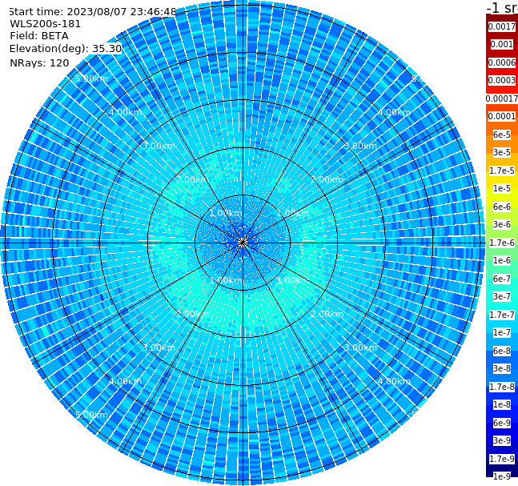
Task: Click the 1e-7 colorbar label
Action: pyautogui.click(x=502, y=332)
